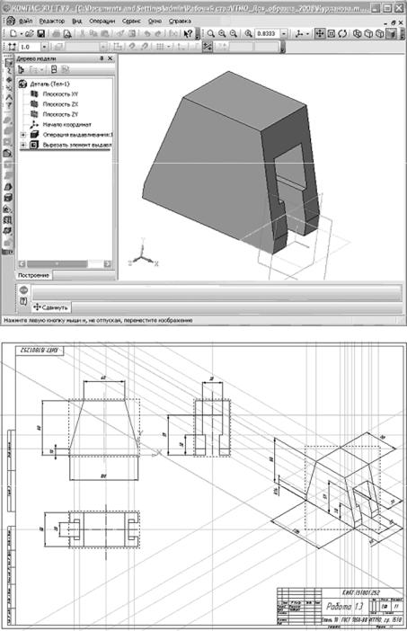Open Сервис menu
The height and width of the screenshot is (631, 407).
131,21
